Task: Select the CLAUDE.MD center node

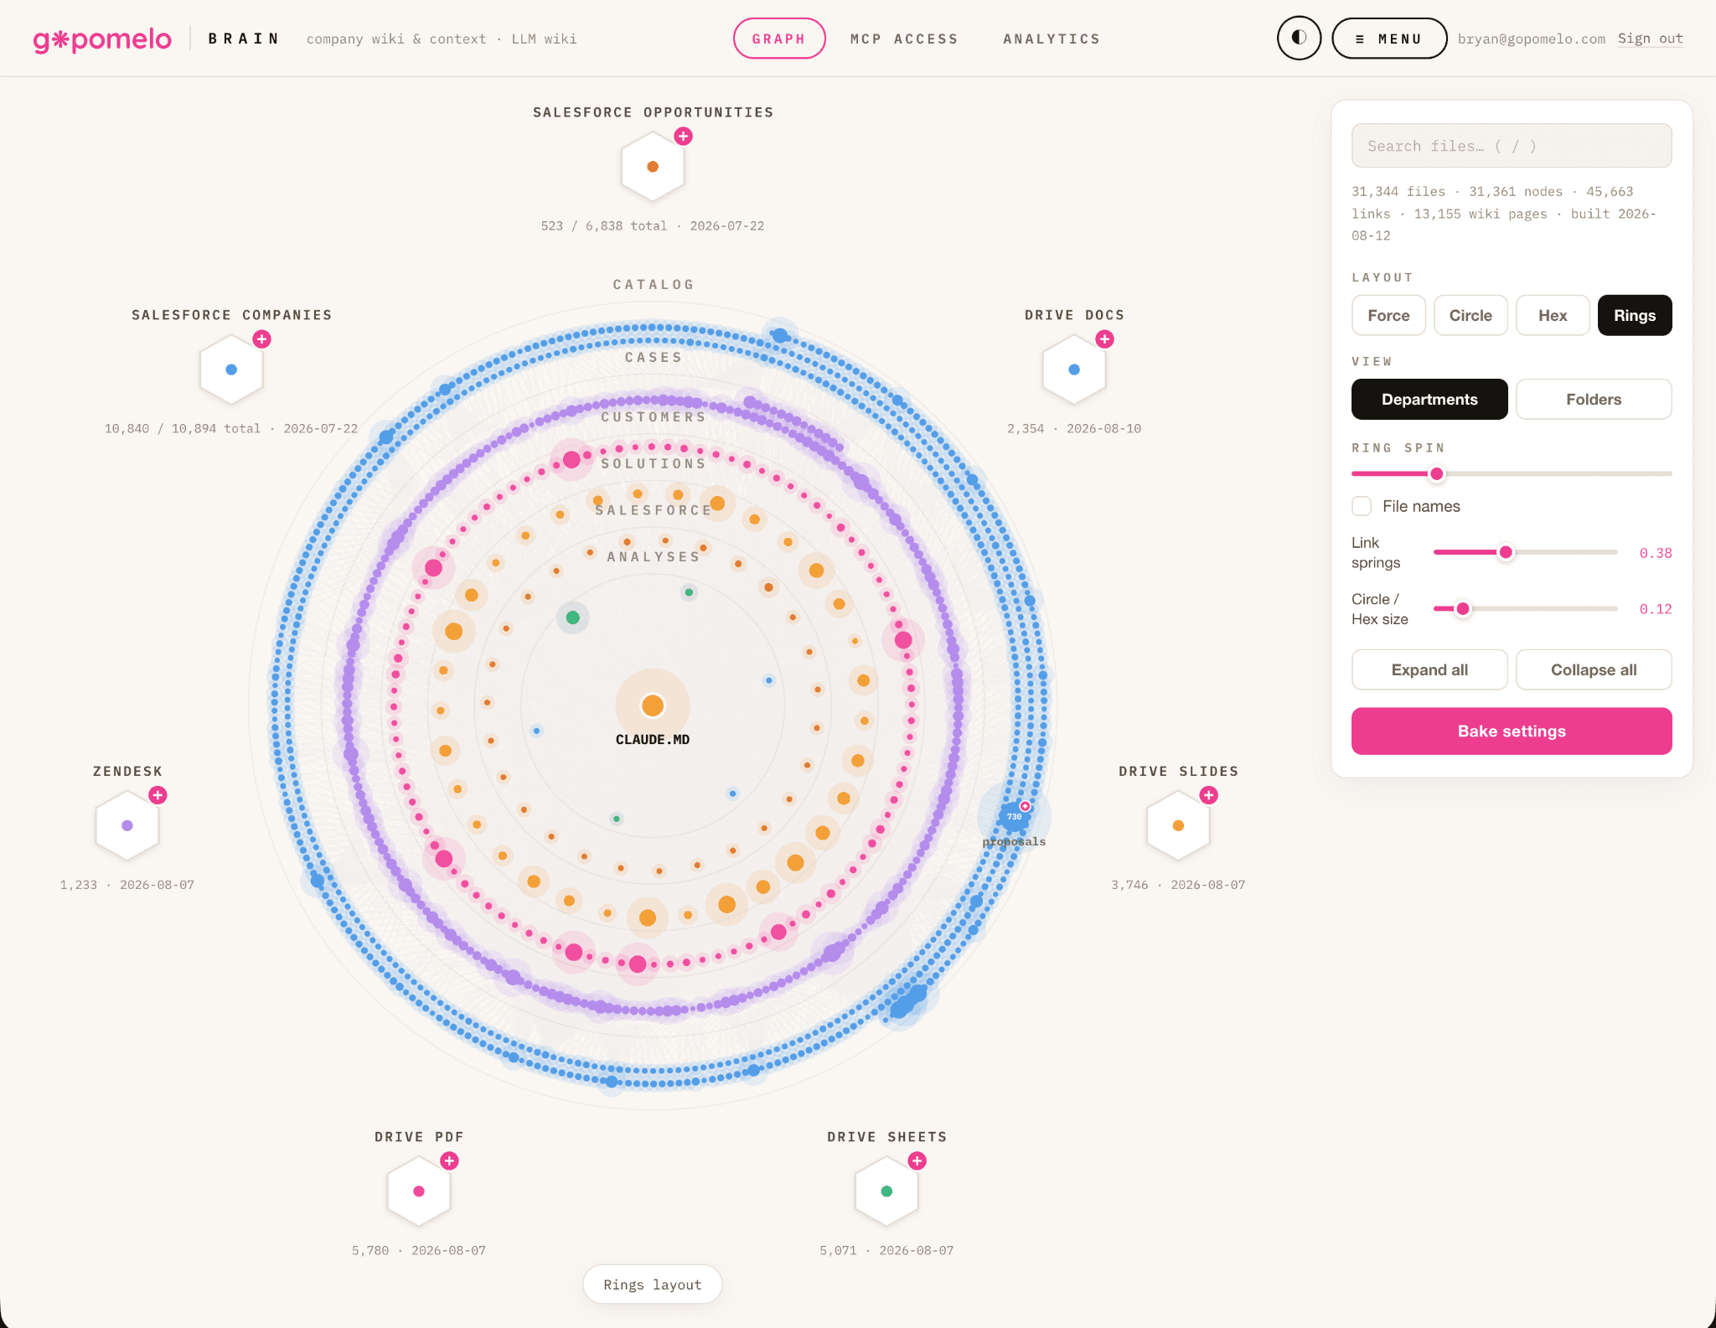Action: coord(653,705)
